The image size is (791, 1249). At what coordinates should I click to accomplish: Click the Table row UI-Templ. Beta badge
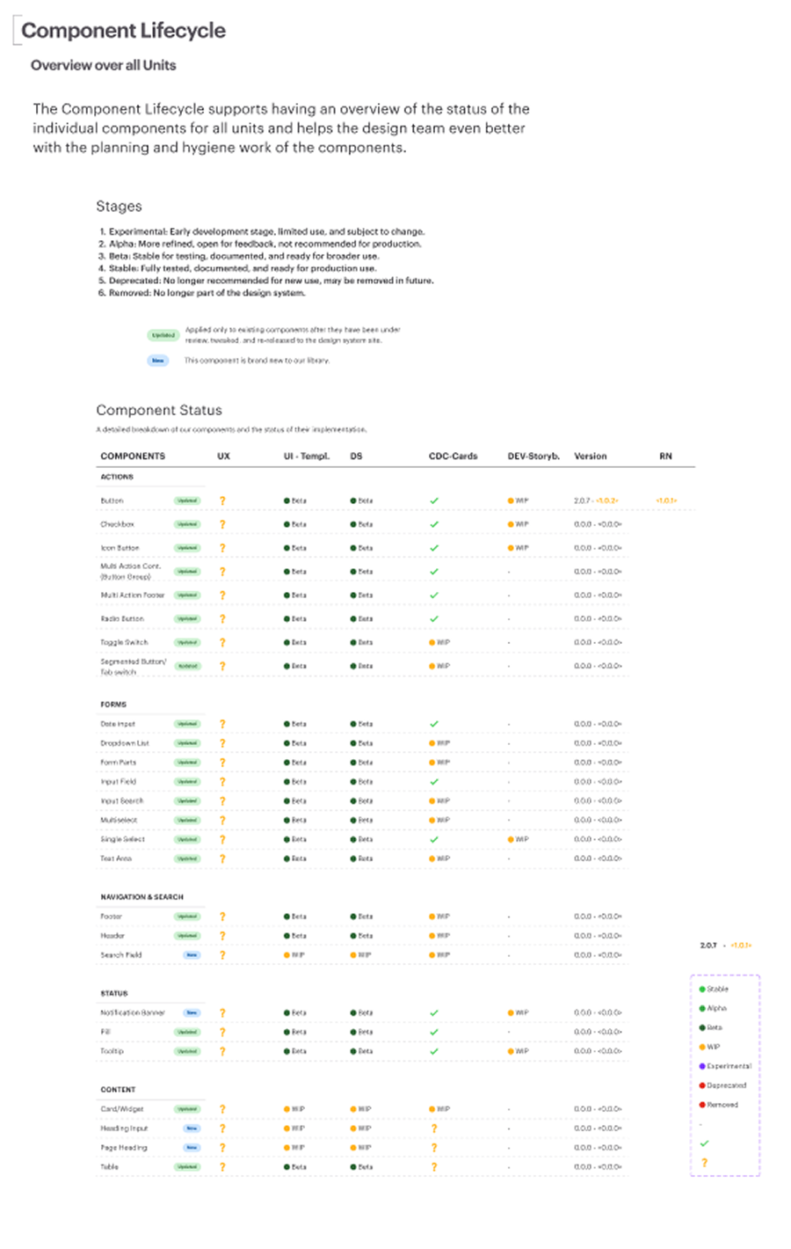[x=295, y=1167]
